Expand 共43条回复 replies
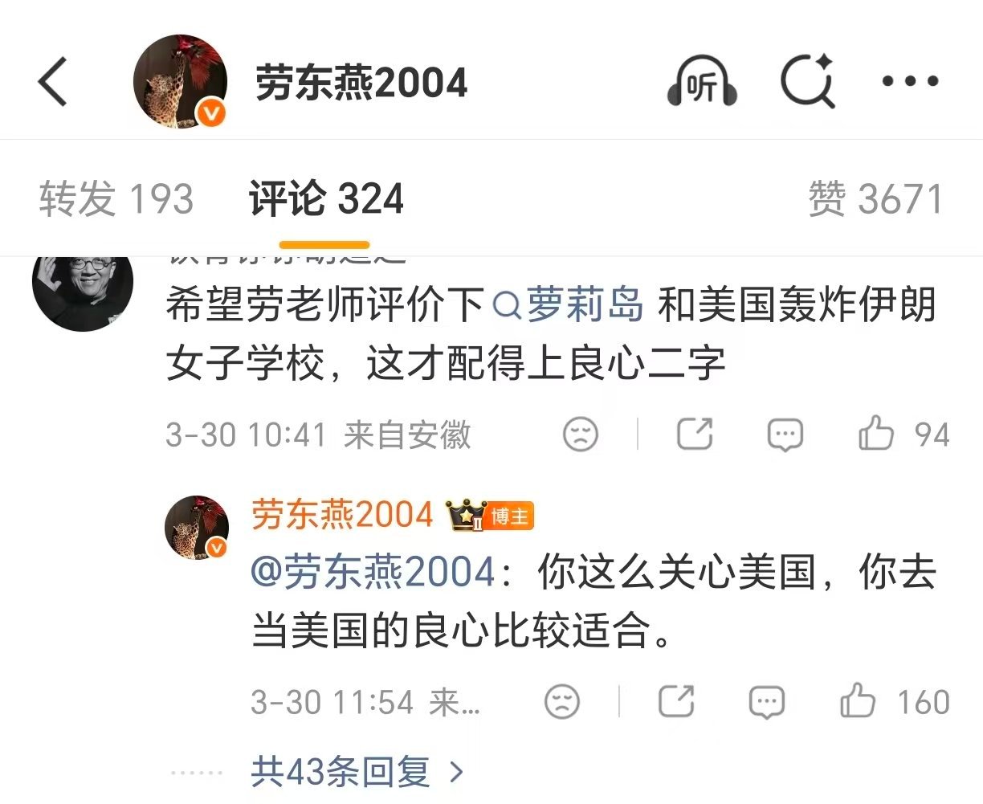The width and height of the screenshot is (983, 804). click(357, 773)
